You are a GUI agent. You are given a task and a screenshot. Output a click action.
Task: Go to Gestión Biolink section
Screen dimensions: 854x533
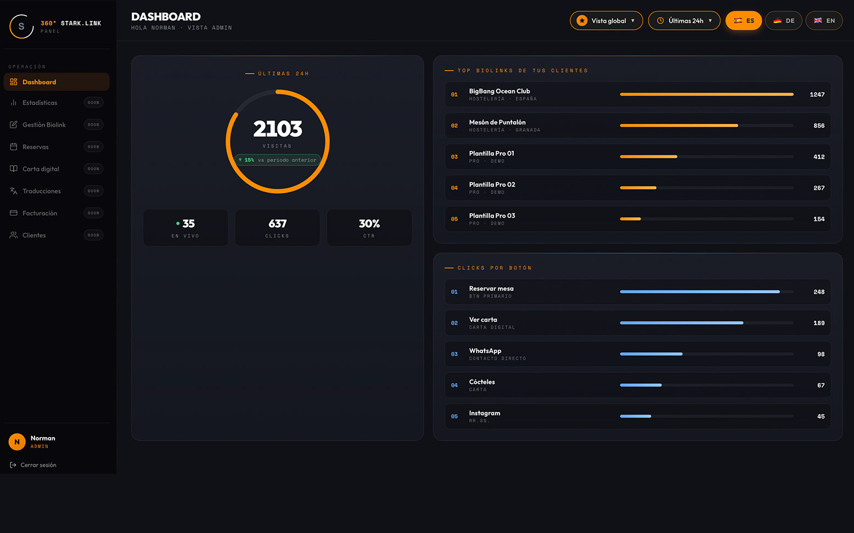(57, 124)
